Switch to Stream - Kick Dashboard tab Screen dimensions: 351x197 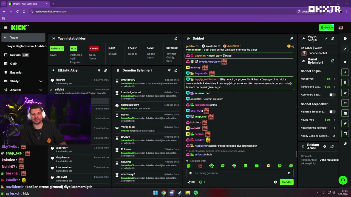tap(28, 4)
